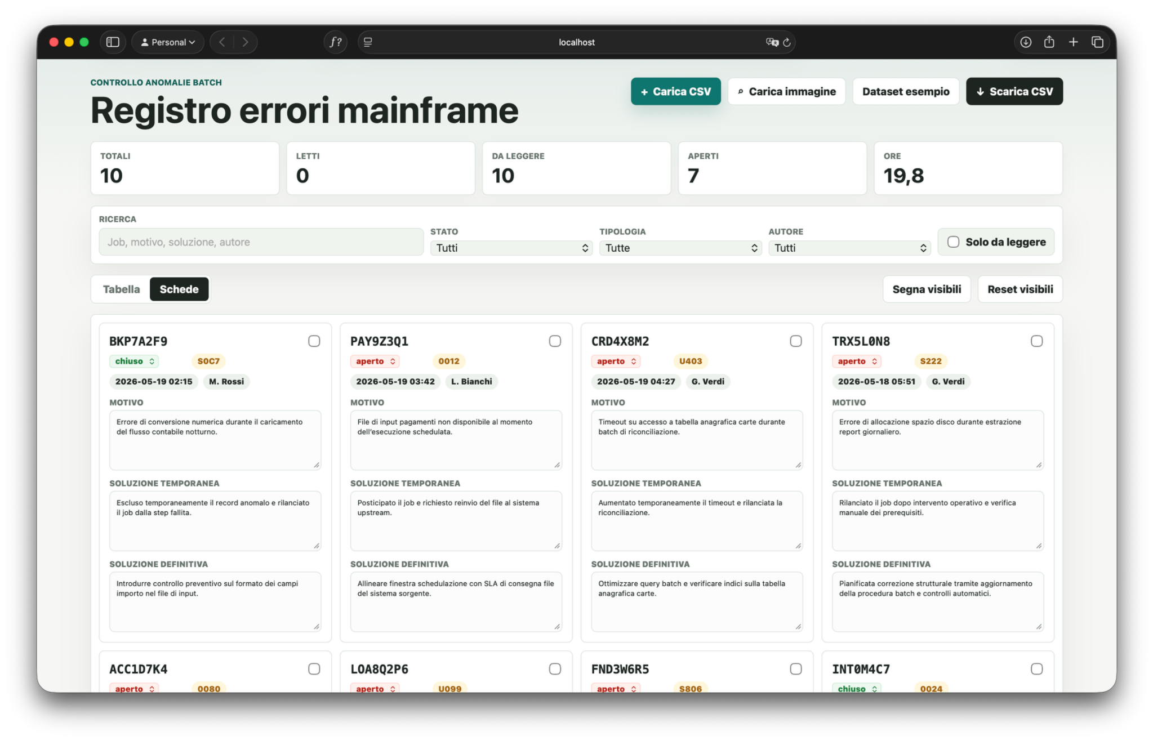Screen dimensions: 1153x741
Task: Switch to the Tabella view tab
Action: 121,289
